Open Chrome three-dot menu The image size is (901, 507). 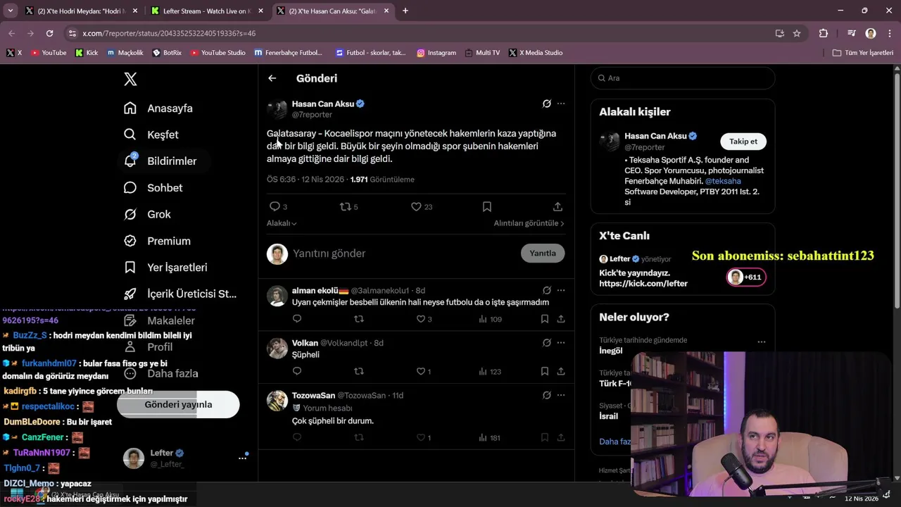click(889, 33)
